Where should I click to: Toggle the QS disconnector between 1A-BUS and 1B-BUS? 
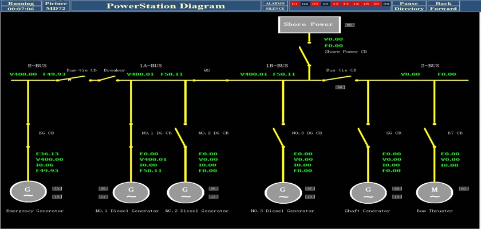pyautogui.click(x=211, y=80)
